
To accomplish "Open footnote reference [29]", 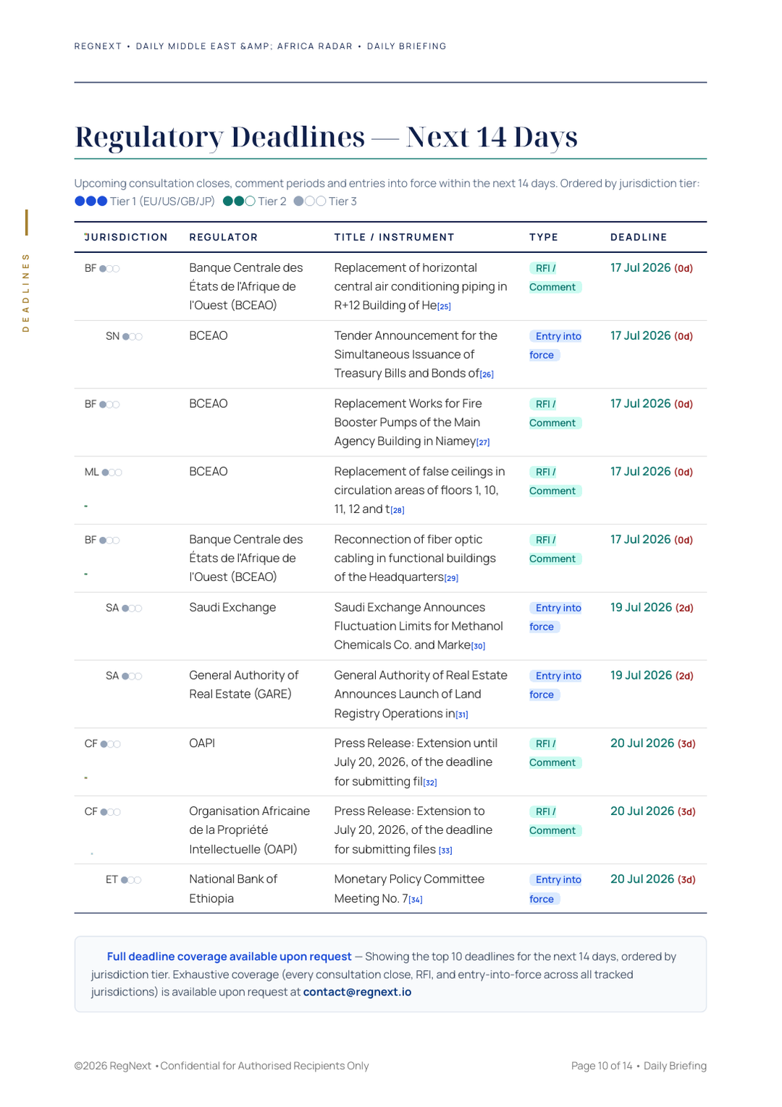I will pyautogui.click(x=451, y=578).
